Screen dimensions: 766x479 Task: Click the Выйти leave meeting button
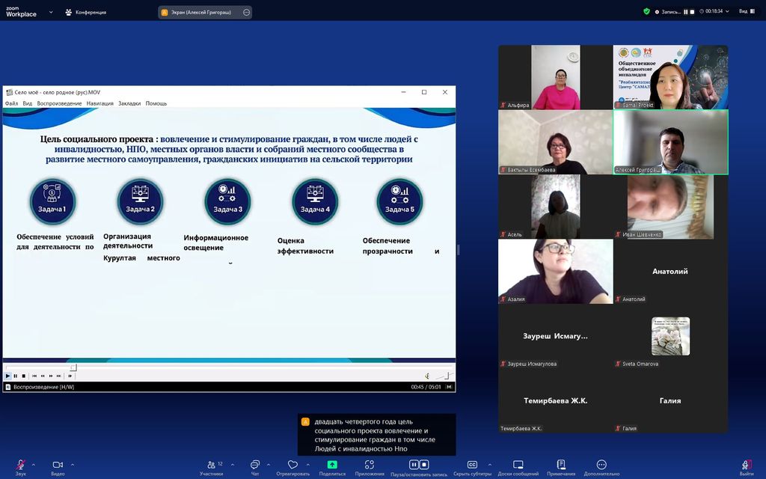click(746, 466)
